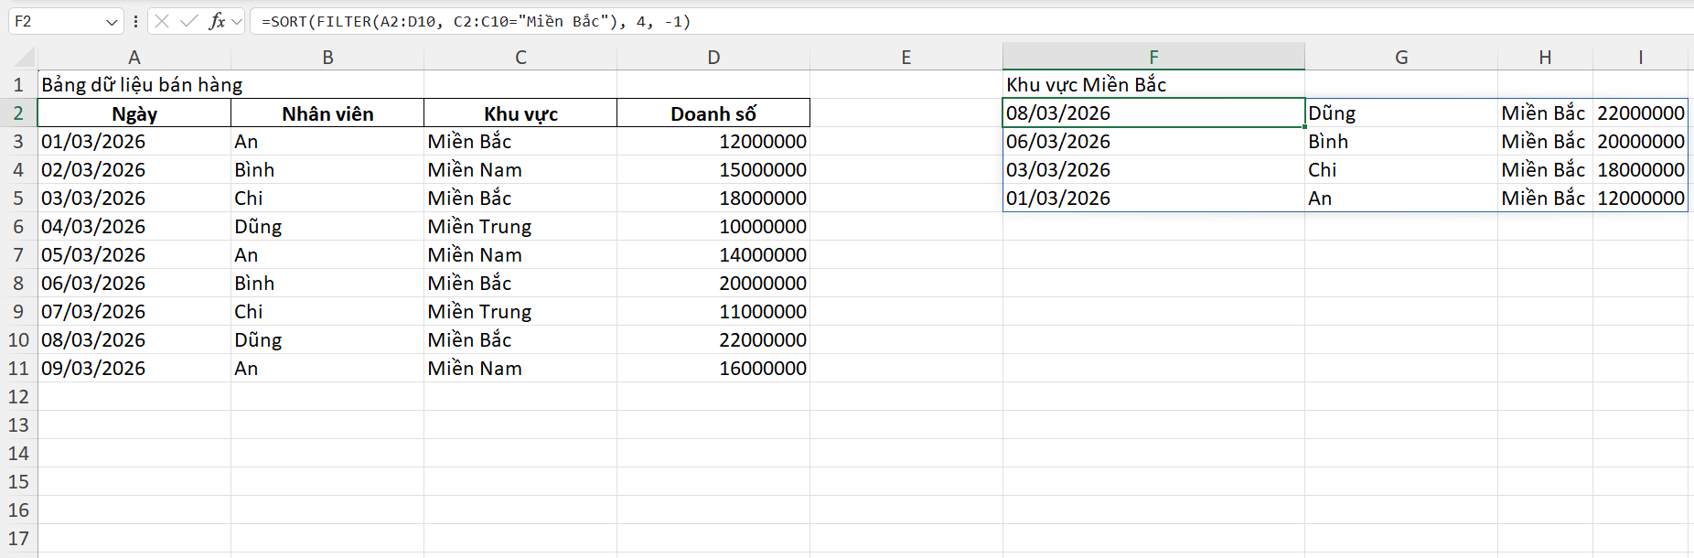Click cell containing 'Bảng dữ liệu bán hàng'
This screenshot has height=558, width=1694.
142,85
